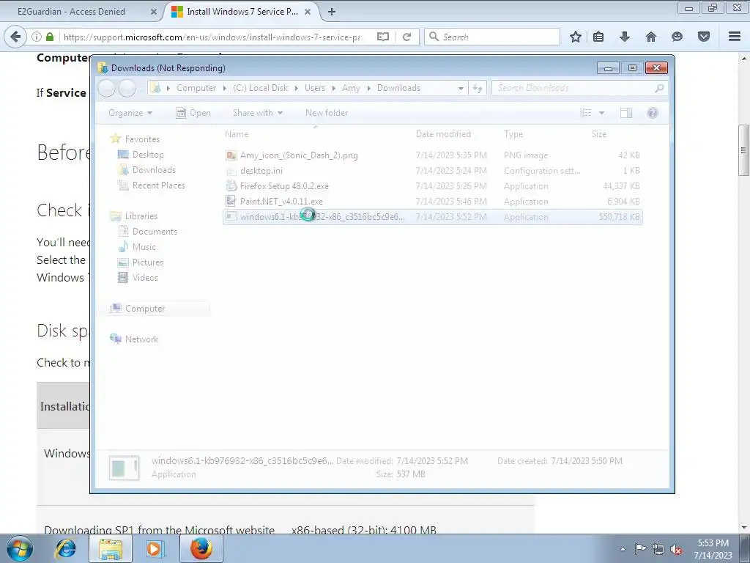Click Amy in breadcrumb path
Image resolution: width=750 pixels, height=563 pixels.
pos(351,88)
